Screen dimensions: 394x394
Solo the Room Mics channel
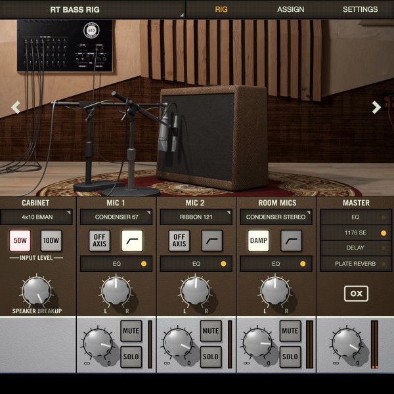[290, 357]
